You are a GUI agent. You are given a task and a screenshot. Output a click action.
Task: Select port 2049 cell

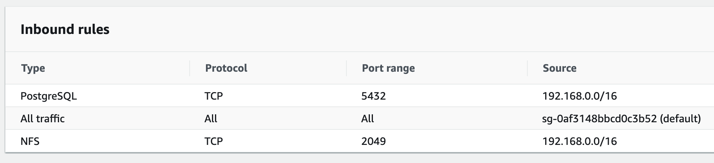click(x=373, y=141)
